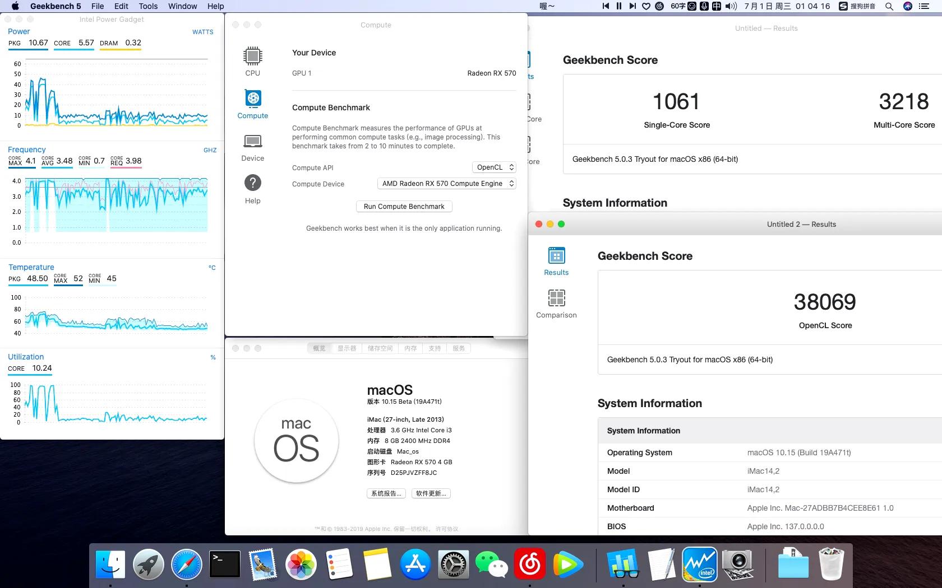The image size is (942, 588).
Task: Switch to 内存 tab in About This Mac
Action: (x=411, y=348)
